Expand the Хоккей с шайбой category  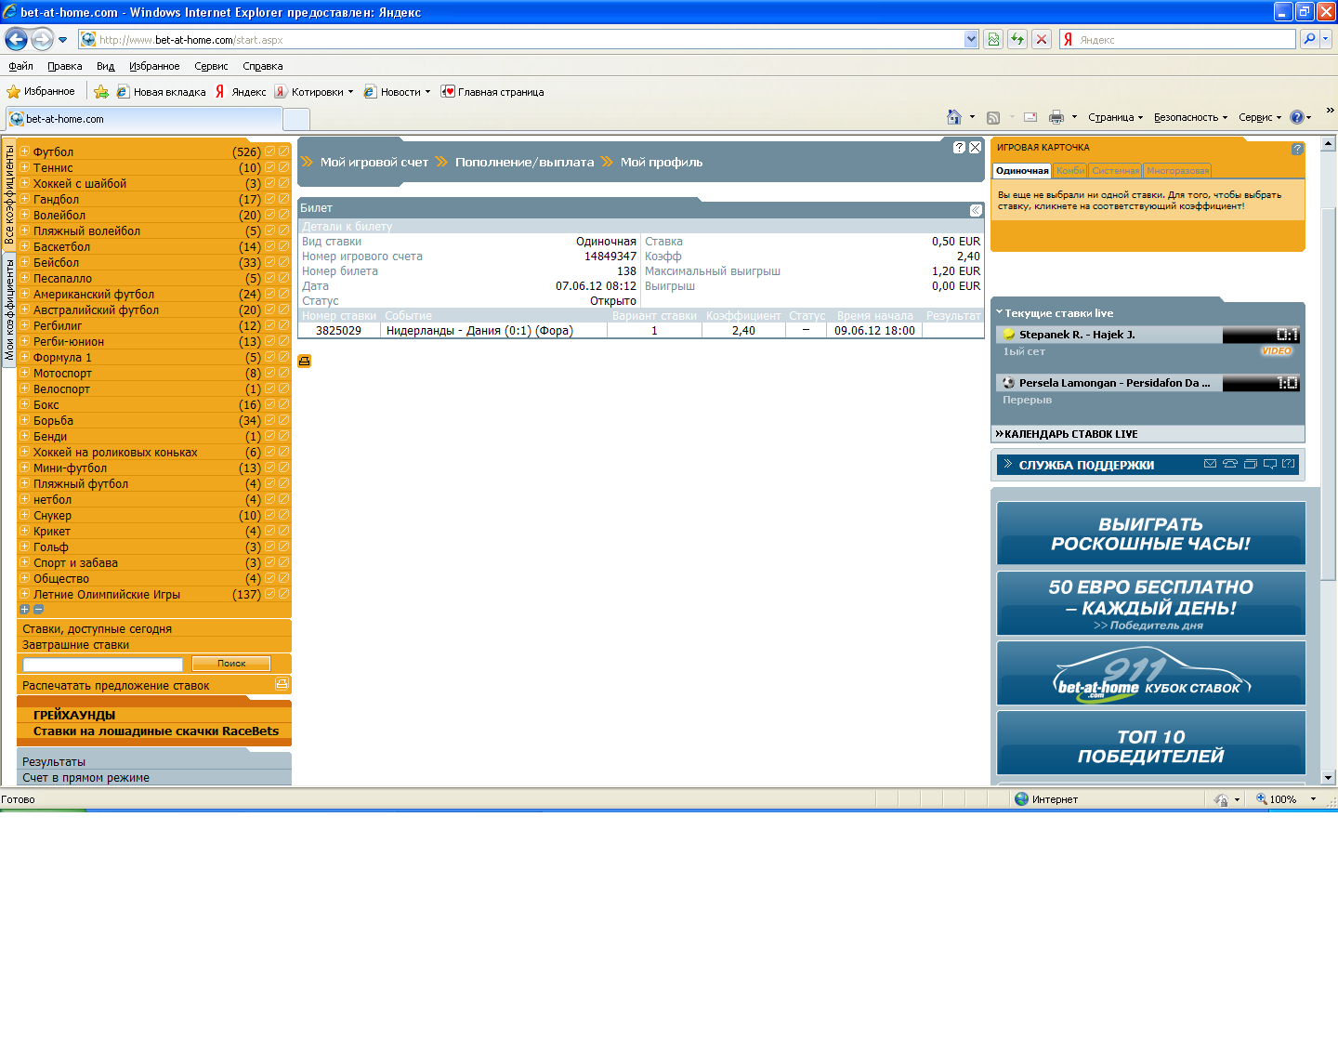[x=25, y=183]
